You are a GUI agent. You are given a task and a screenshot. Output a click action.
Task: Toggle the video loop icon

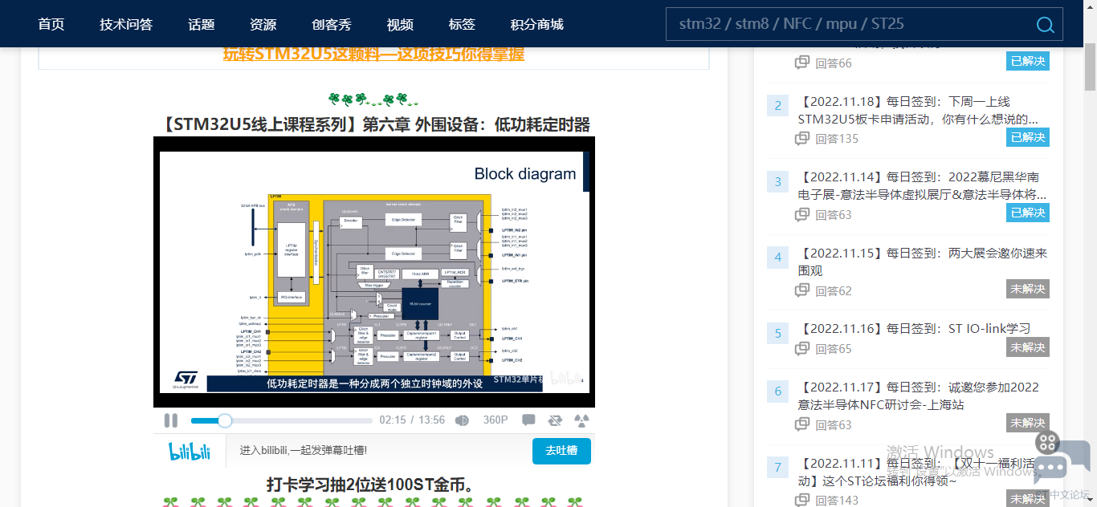[x=555, y=420]
